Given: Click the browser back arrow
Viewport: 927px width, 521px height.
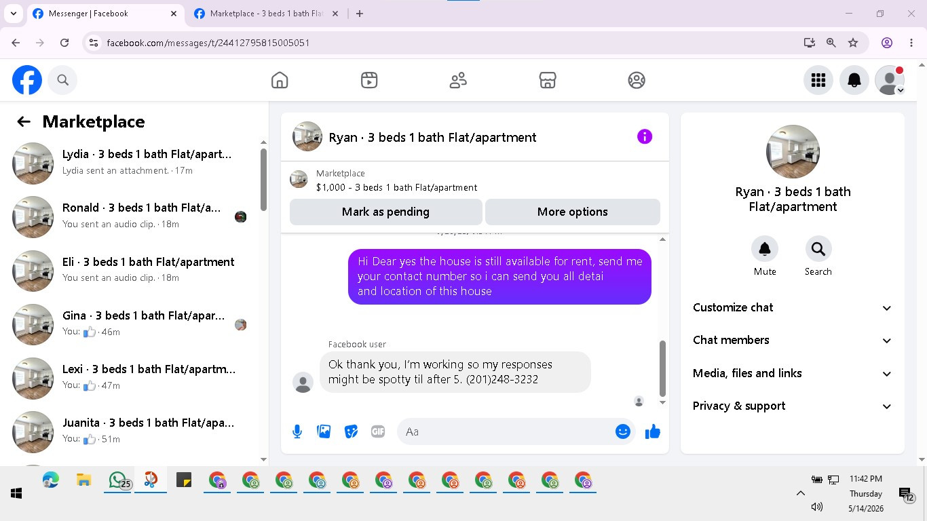Looking at the screenshot, I should pos(16,43).
